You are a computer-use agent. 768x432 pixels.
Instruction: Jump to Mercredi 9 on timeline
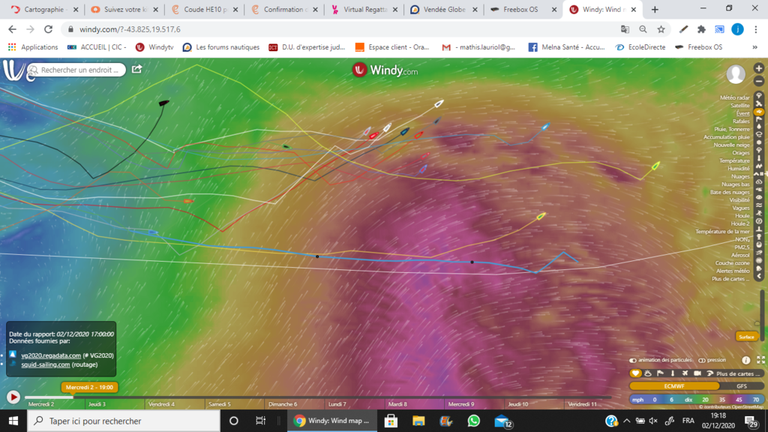(x=461, y=404)
